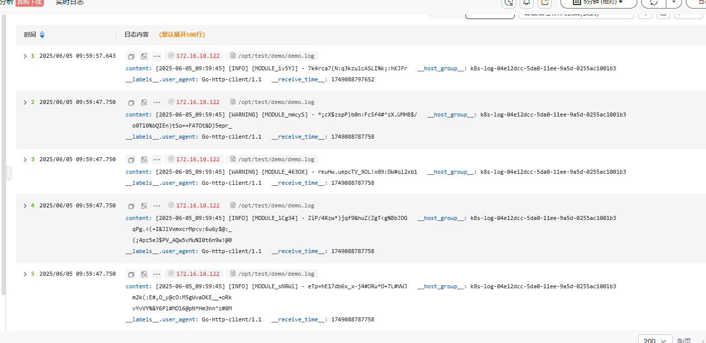Copy log entry 5 with MODULE_sNRWl
706x343 pixels.
point(131,274)
